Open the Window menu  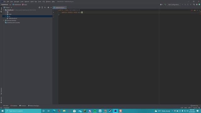pyautogui.click(x=48, y=2)
